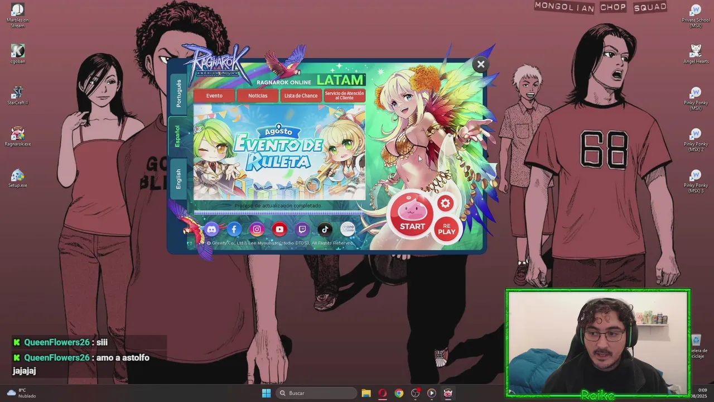Open the TikTok icon in launcher

[325, 229]
